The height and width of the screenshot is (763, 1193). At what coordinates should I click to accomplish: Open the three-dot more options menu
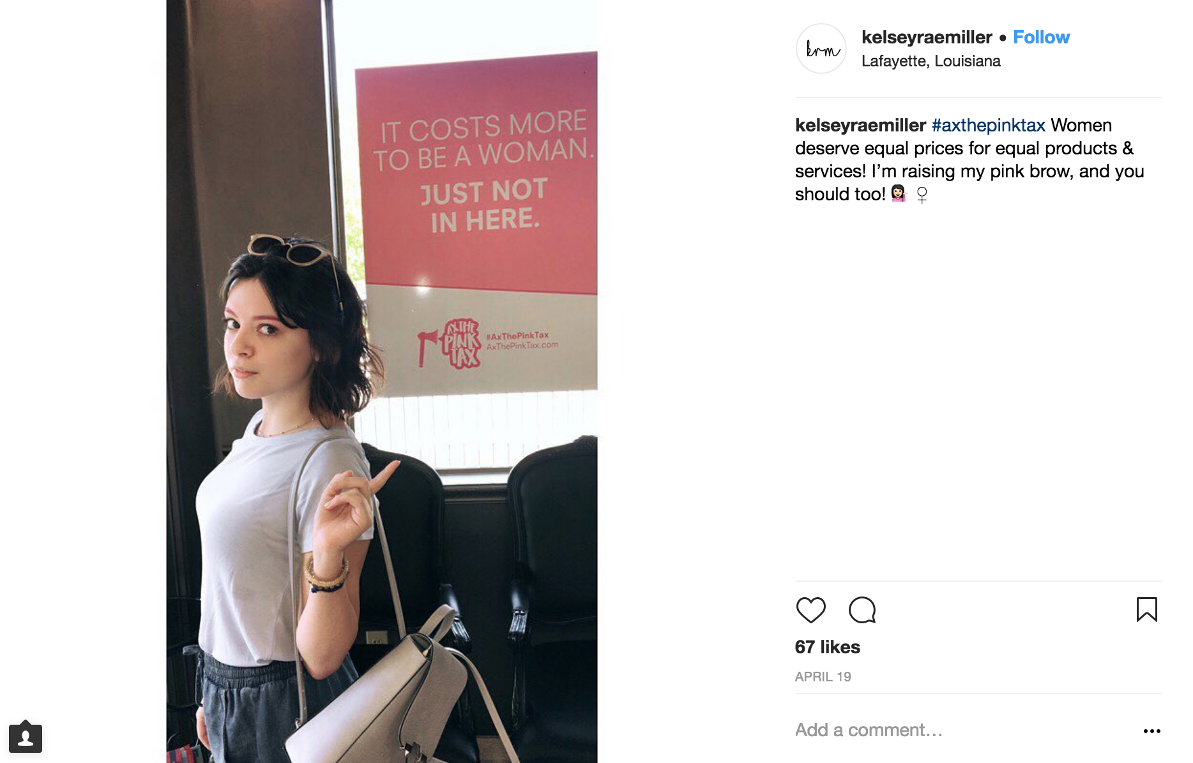click(1151, 731)
